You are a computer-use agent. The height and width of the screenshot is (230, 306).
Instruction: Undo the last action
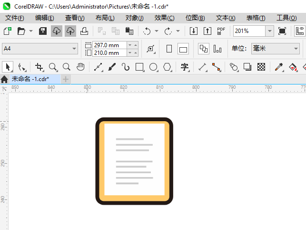point(147,31)
